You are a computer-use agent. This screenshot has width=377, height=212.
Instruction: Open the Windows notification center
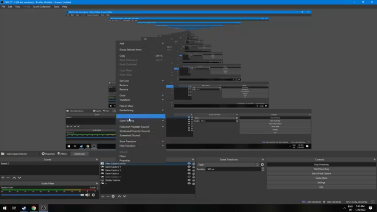(370, 208)
